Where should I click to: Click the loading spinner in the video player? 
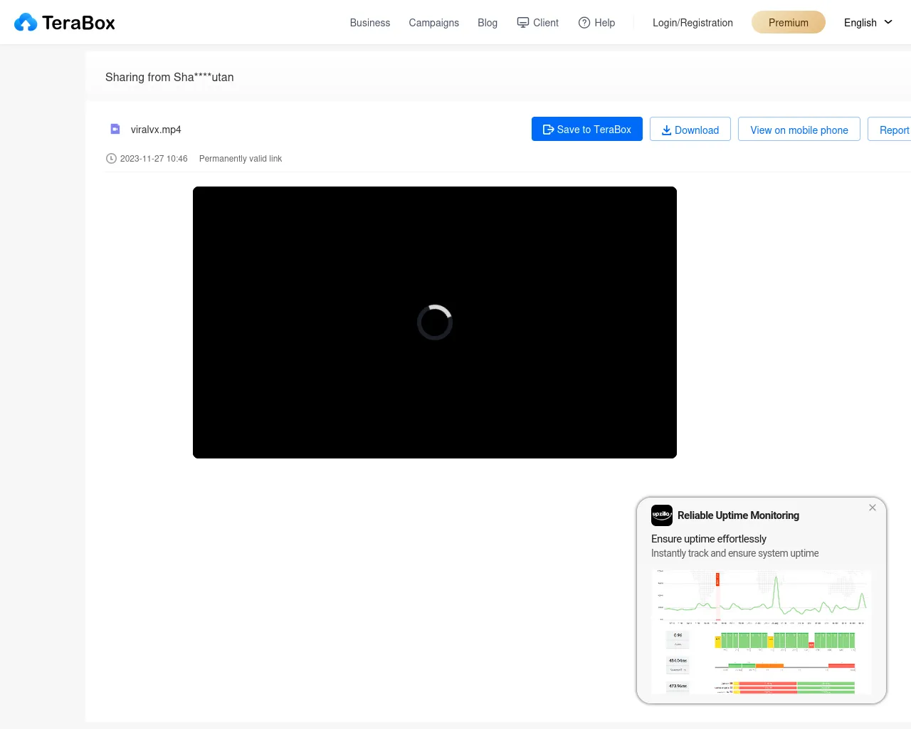pyautogui.click(x=435, y=322)
